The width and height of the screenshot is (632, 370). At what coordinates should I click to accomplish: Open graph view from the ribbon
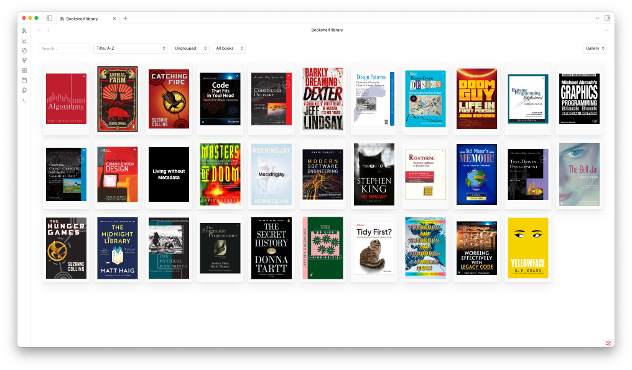[x=24, y=60]
